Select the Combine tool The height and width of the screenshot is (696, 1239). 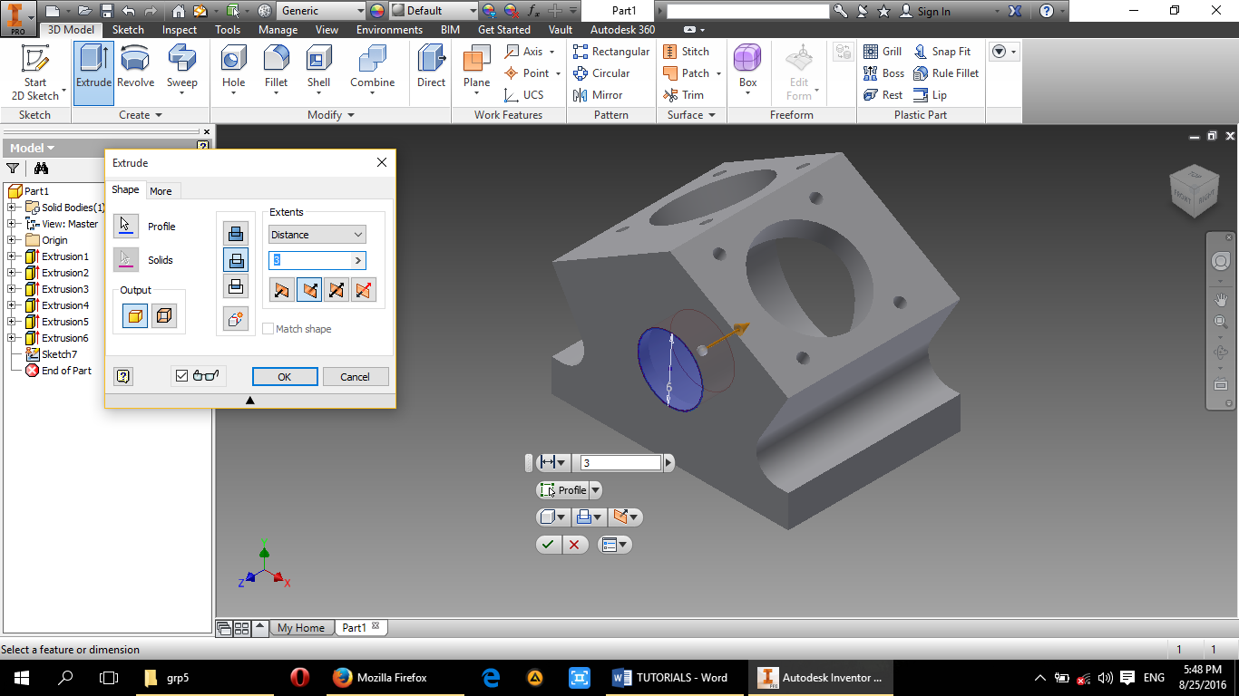(x=372, y=72)
